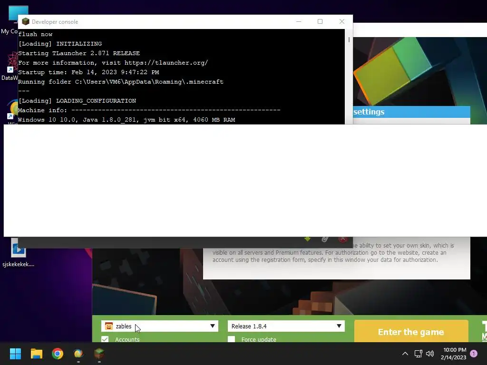Open the network status tray icon
The width and height of the screenshot is (487, 365).
(x=418, y=354)
